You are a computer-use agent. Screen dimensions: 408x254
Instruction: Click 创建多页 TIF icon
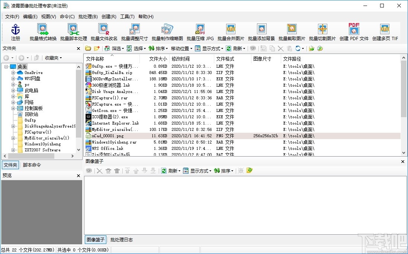pos(385,29)
